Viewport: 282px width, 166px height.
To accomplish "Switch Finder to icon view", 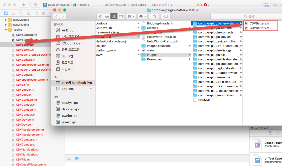I will (100, 16).
